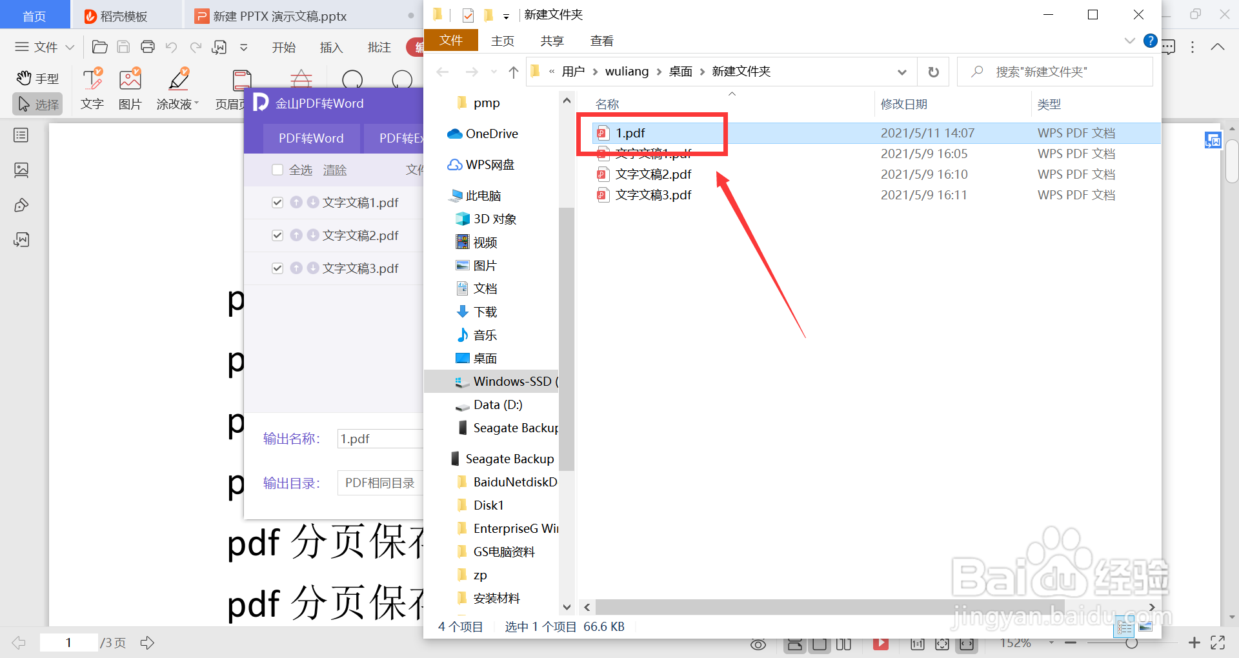Switch to the 插入 ribbon tab
Viewport: 1239px width, 658px height.
(x=331, y=46)
